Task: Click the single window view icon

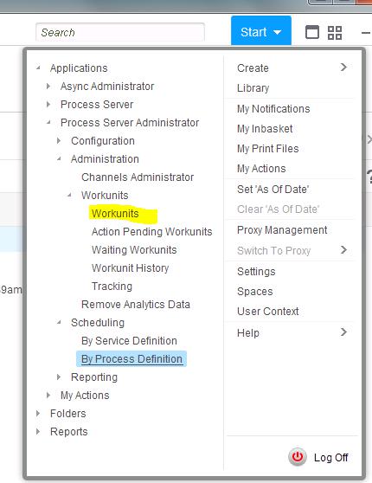Action: click(x=312, y=32)
